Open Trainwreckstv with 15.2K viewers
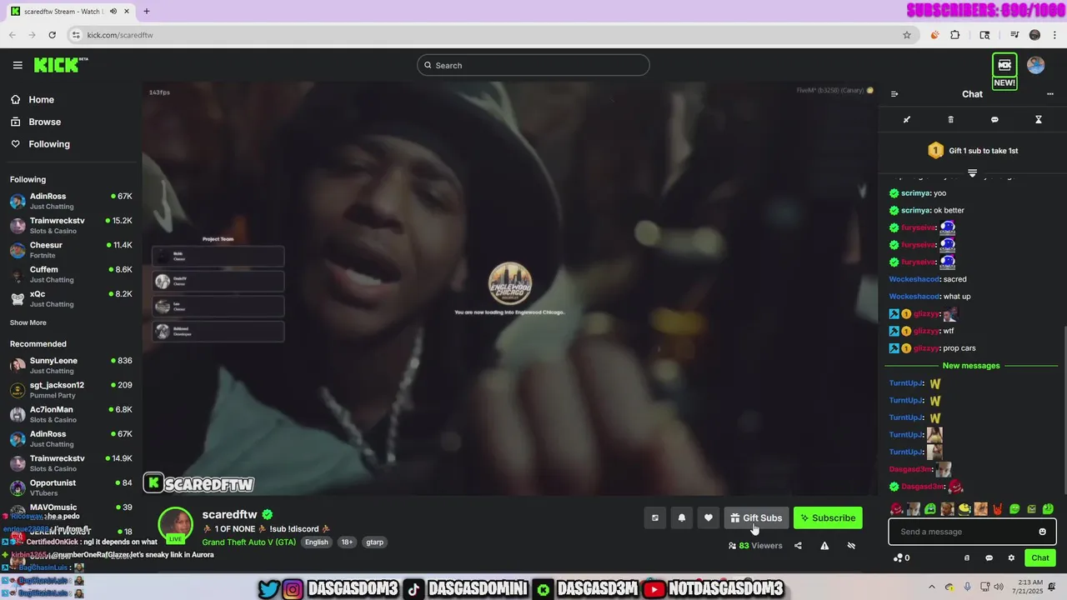 [x=71, y=225]
